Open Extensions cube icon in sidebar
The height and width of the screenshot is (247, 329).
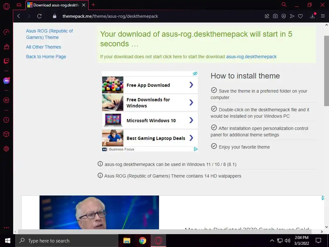[6, 134]
